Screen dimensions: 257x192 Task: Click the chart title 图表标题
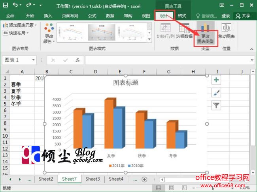pos(126,82)
